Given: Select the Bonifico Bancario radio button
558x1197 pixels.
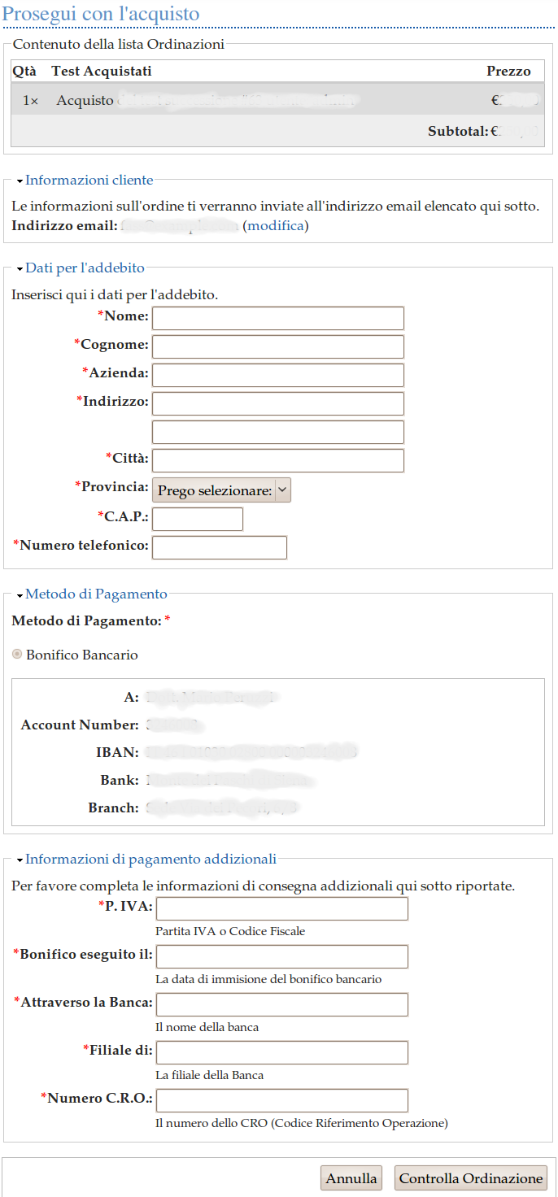Looking at the screenshot, I should 17,655.
